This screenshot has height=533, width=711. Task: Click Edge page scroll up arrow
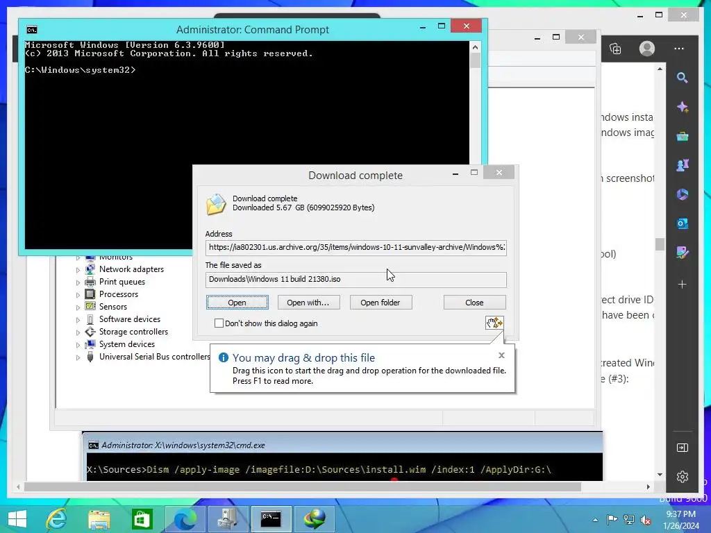click(660, 69)
